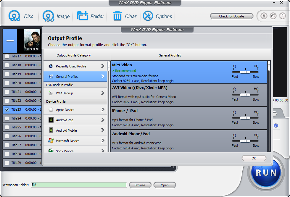The image size is (290, 197).
Task: Click the Android Mobile icon
Action: coord(51,130)
